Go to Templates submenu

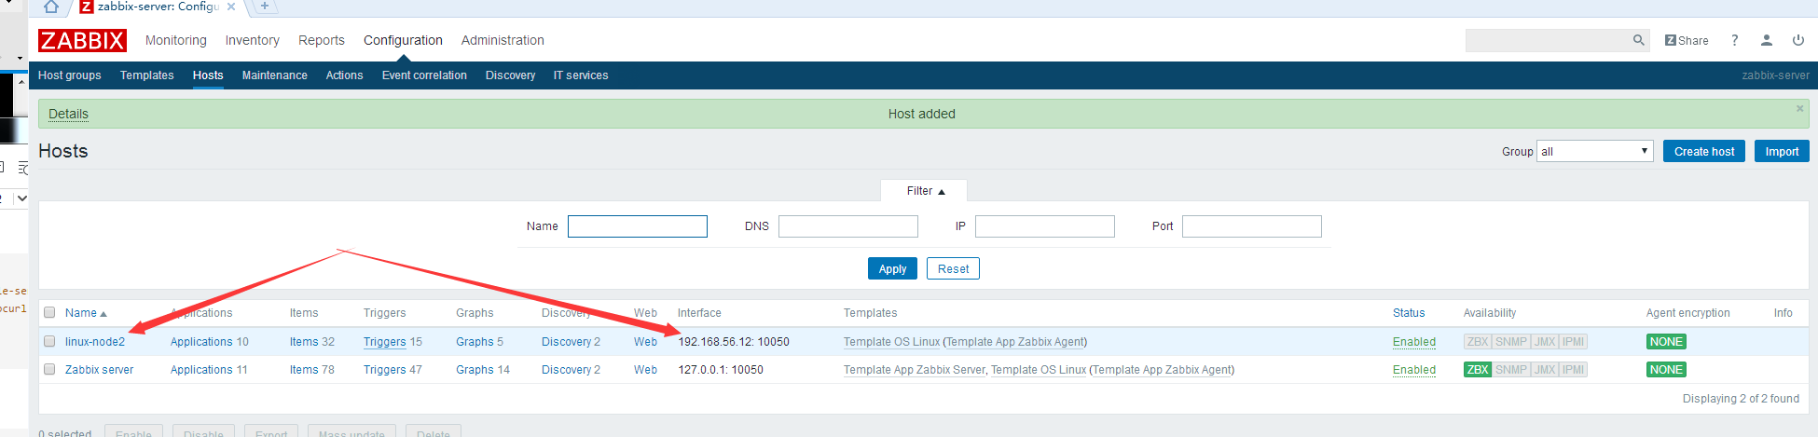pyautogui.click(x=147, y=75)
